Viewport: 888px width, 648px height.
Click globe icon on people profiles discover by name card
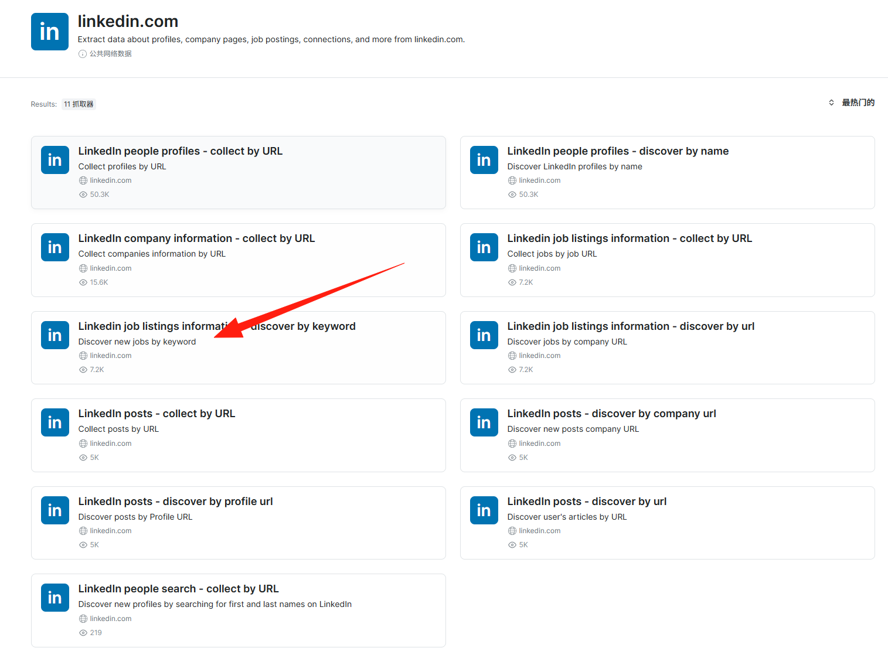pyautogui.click(x=512, y=180)
